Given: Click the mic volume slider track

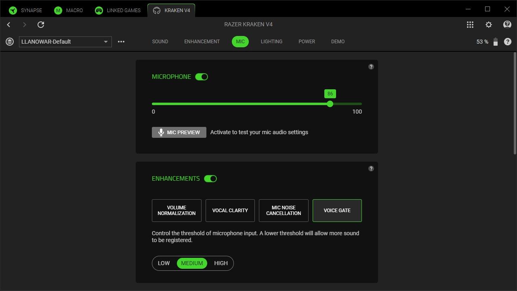Looking at the screenshot, I should tap(257, 104).
